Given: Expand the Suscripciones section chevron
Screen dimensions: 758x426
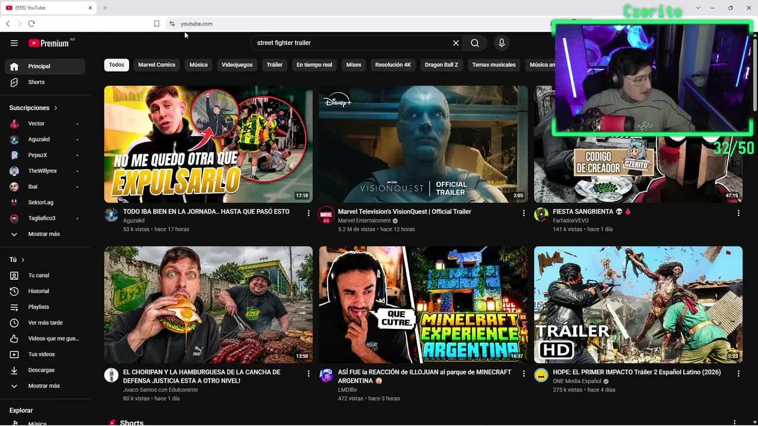Looking at the screenshot, I should (56, 108).
